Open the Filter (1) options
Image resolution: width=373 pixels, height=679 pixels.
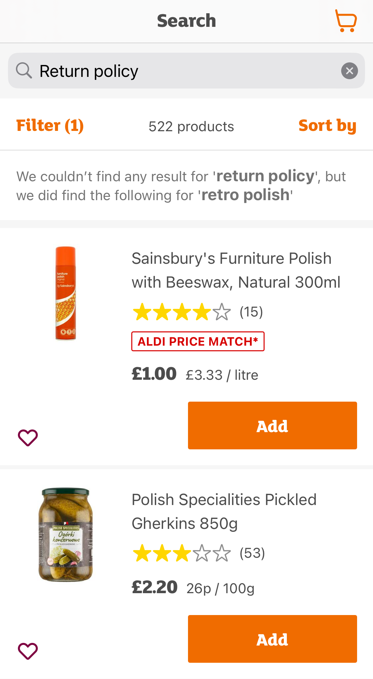pyautogui.click(x=50, y=126)
